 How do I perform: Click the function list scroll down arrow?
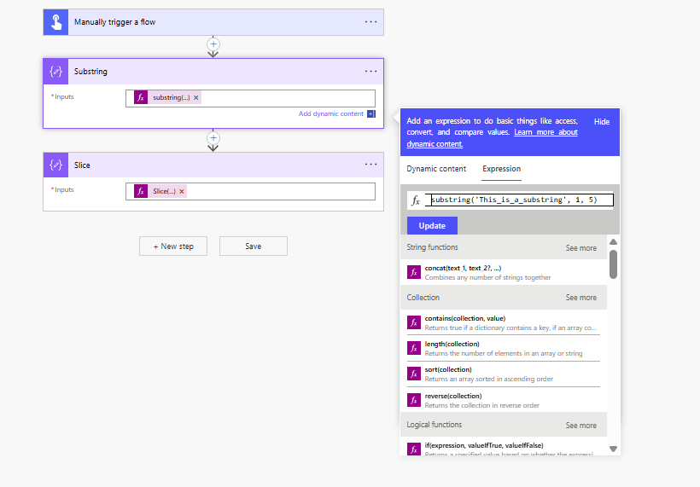coord(614,449)
